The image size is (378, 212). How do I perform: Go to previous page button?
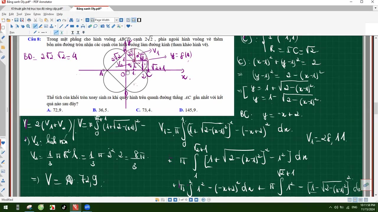tap(175, 200)
